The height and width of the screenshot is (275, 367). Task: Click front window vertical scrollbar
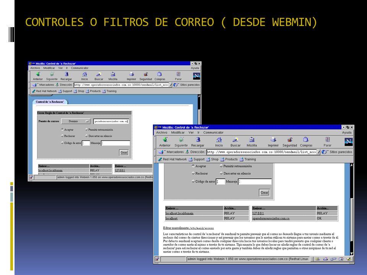352,209
